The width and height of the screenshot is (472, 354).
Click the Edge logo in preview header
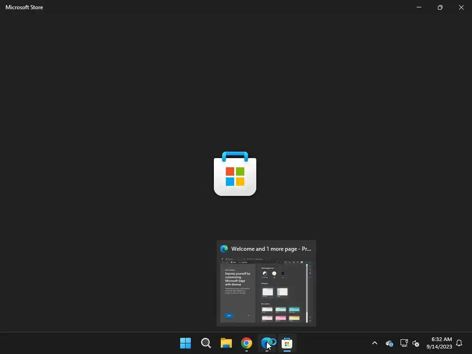pyautogui.click(x=224, y=249)
